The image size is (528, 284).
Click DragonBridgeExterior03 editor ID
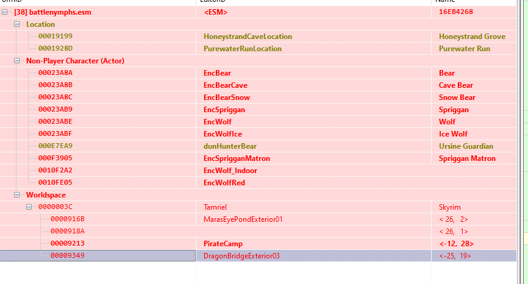coord(241,256)
